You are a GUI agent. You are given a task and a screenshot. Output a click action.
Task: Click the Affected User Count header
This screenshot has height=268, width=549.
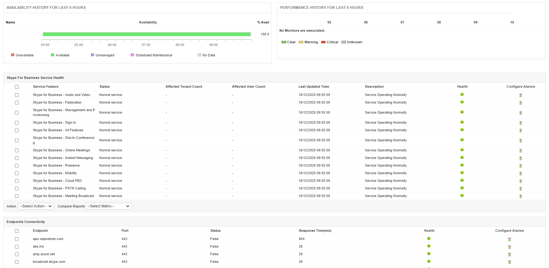tap(249, 86)
